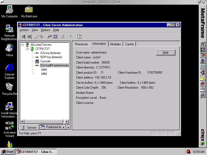207x155 pixels.
Task: Click the system tray icon beside clock
Action: click(189, 152)
